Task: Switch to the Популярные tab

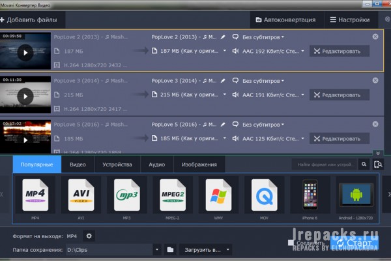Action: tap(37, 164)
